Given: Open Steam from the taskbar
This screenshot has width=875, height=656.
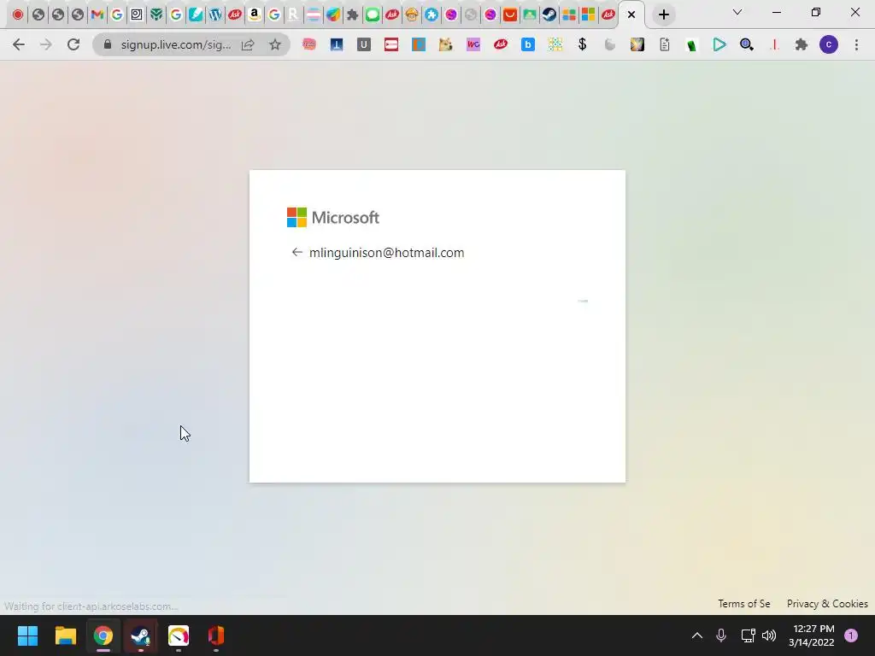Looking at the screenshot, I should tap(141, 635).
